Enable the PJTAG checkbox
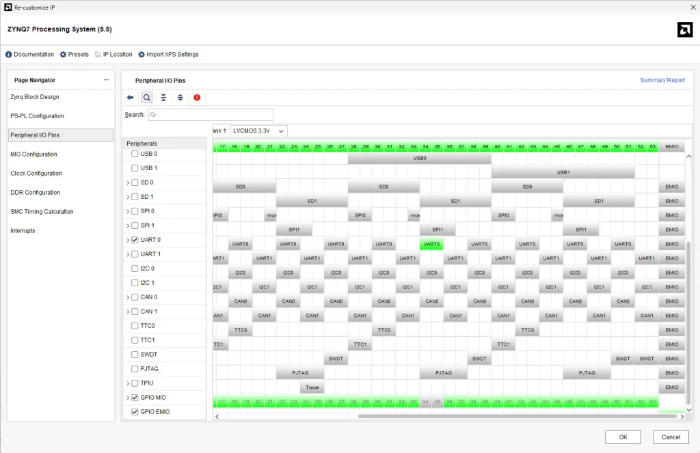 coord(135,369)
